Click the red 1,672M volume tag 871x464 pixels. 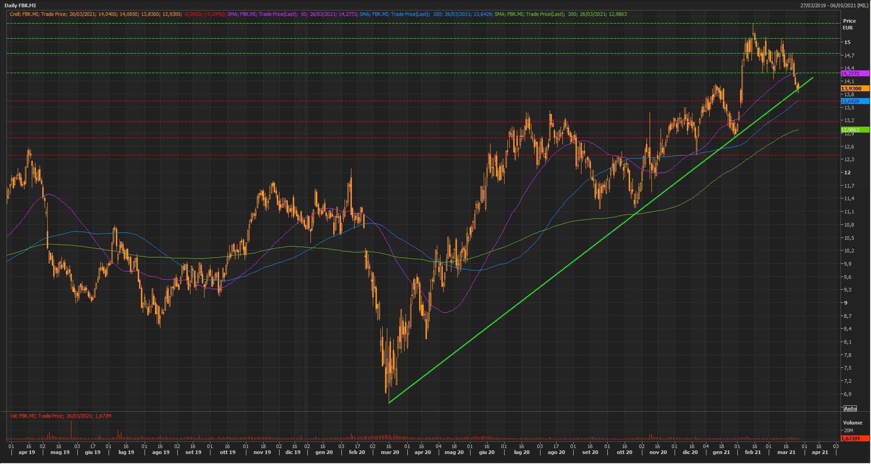[x=854, y=439]
